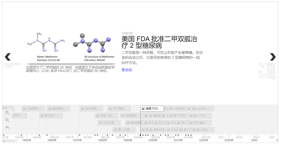Select the 第二代长... timeline marker
The height and width of the screenshot is (145, 281).
click(203, 130)
